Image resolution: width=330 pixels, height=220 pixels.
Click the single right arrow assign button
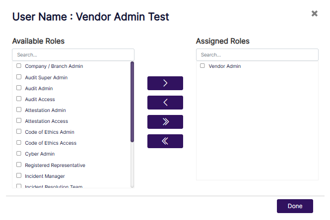pyautogui.click(x=165, y=83)
